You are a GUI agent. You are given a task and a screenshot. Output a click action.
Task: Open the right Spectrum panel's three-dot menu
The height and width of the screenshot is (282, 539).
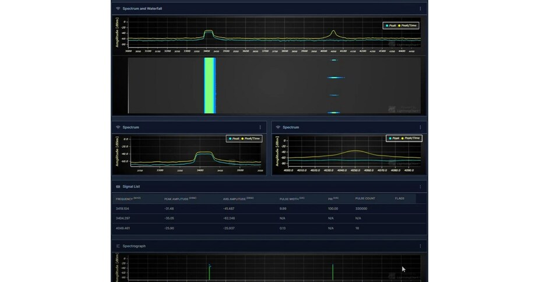tap(420, 127)
